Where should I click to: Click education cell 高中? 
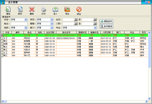[144, 55]
